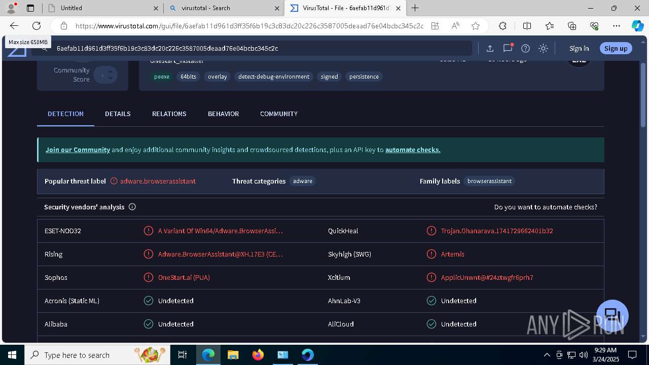This screenshot has width=649, height=365.
Task: Open the BEHAVIOR tab
Action: (223, 114)
